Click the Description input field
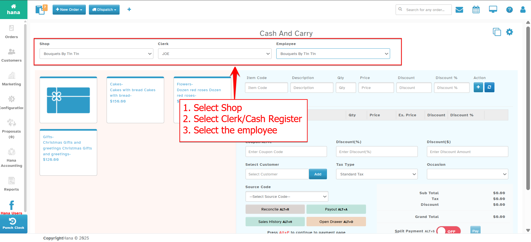531x242 pixels. click(312, 88)
